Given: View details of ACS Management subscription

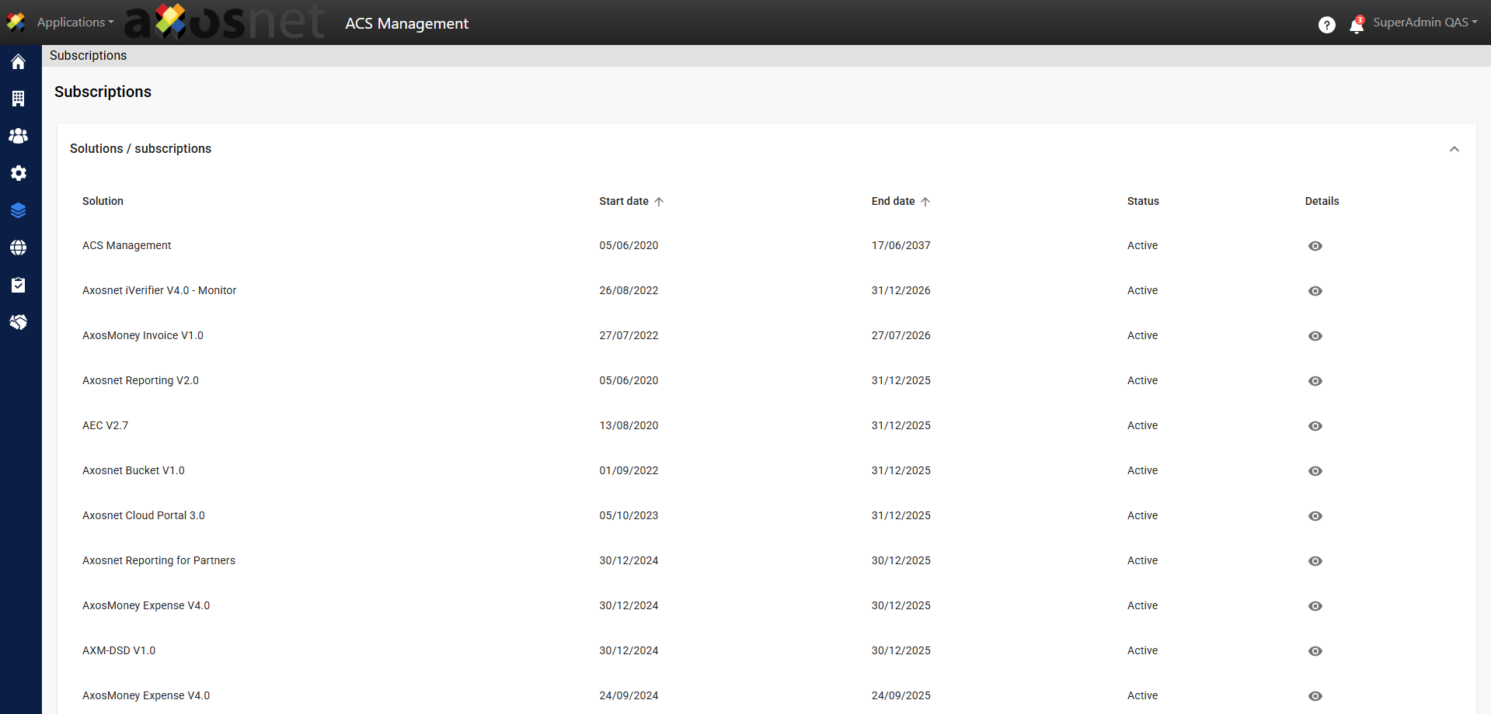Looking at the screenshot, I should coord(1315,246).
